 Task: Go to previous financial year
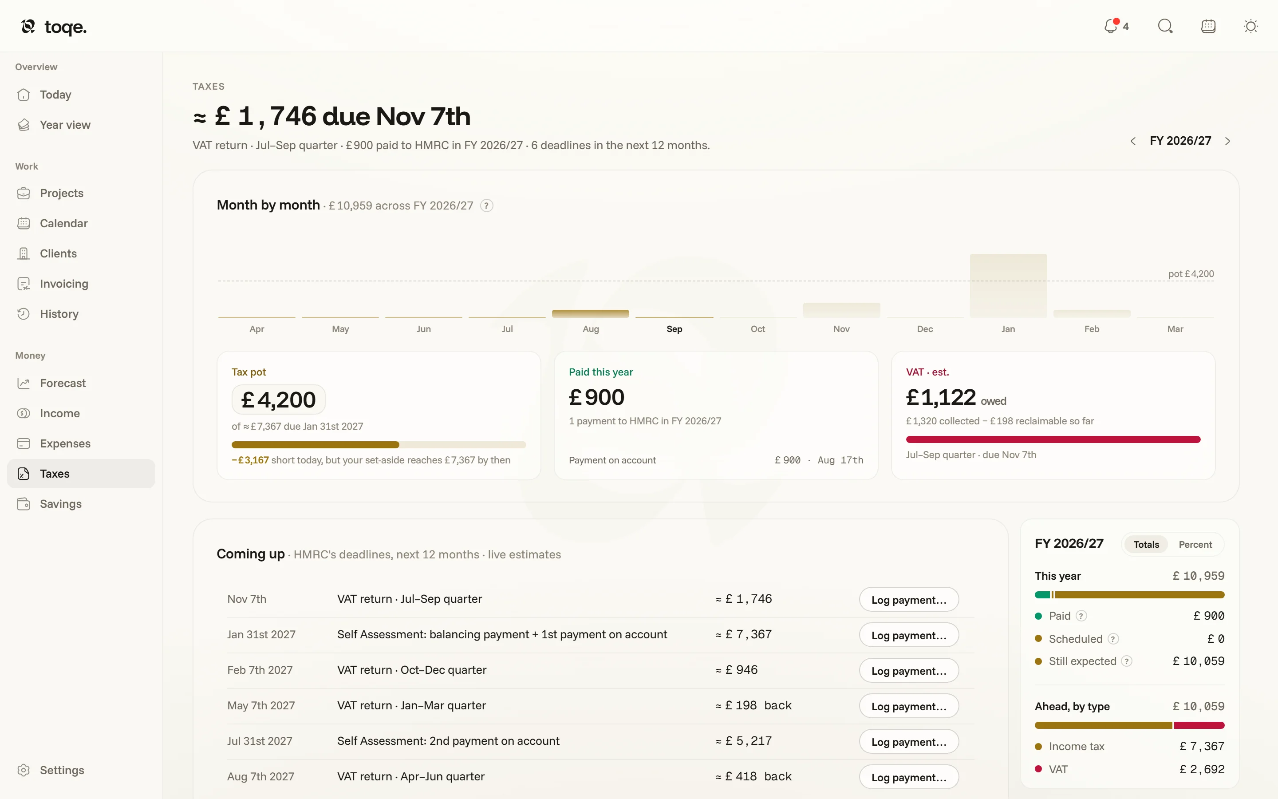coord(1132,141)
